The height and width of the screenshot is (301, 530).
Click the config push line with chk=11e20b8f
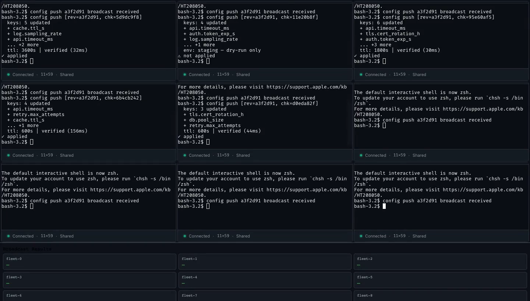[x=248, y=17]
